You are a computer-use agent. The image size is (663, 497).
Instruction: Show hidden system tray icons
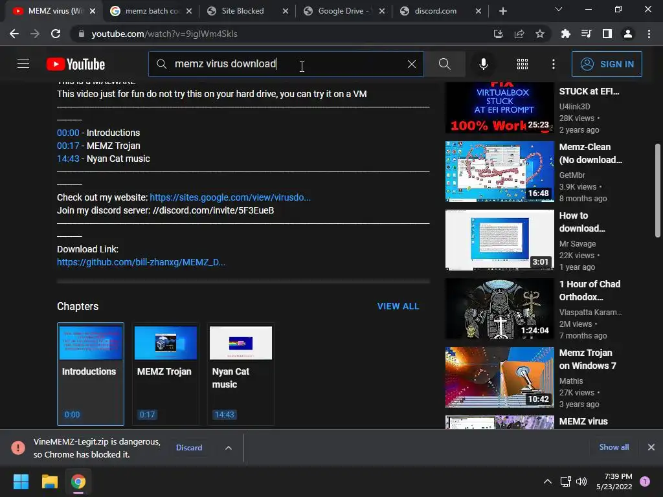tap(548, 481)
